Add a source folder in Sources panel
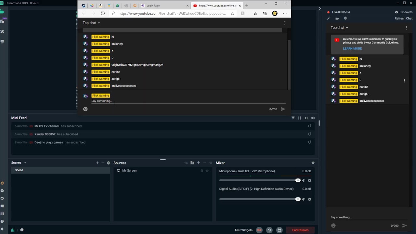The width and height of the screenshot is (416, 234). tap(192, 163)
